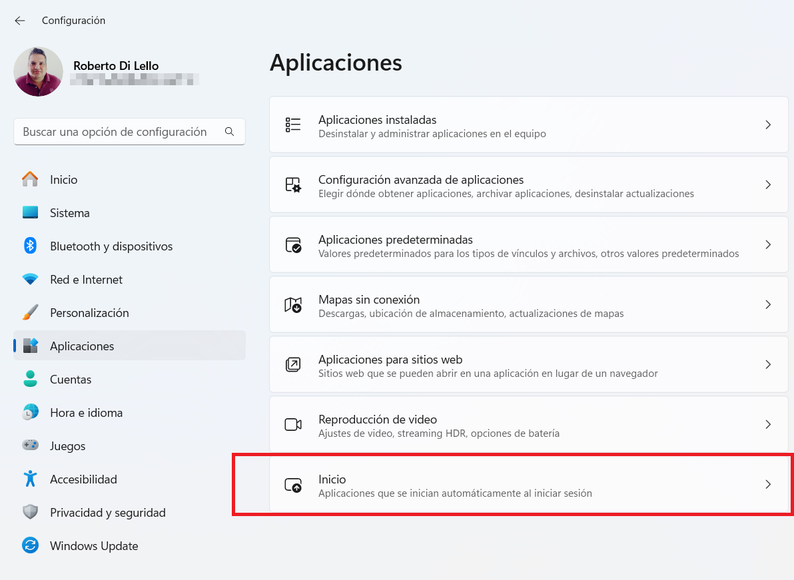Click the game controller icon for Juegos
Image resolution: width=794 pixels, height=580 pixels.
(x=30, y=445)
